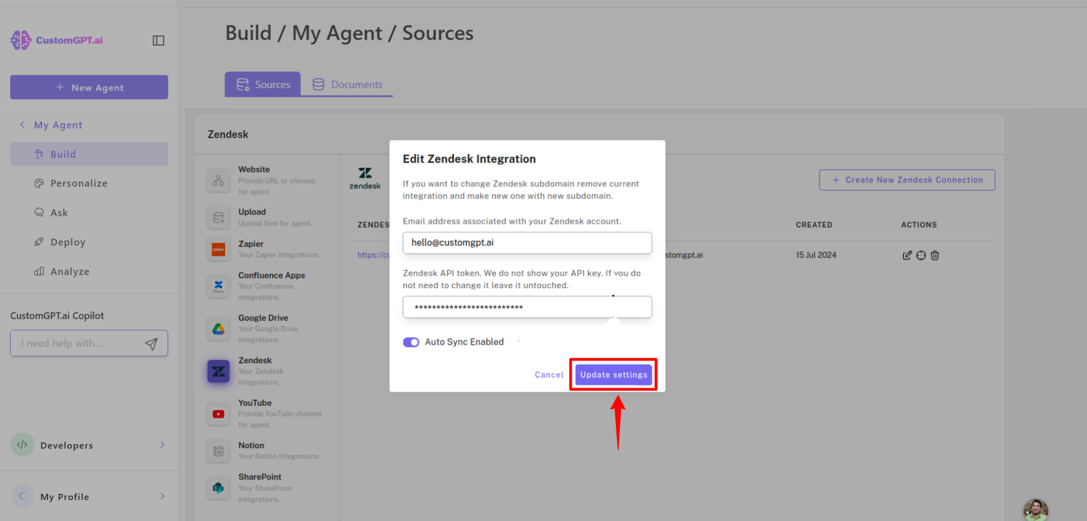Click Create New Zendesk Connection button
The image size is (1087, 521).
(x=907, y=180)
